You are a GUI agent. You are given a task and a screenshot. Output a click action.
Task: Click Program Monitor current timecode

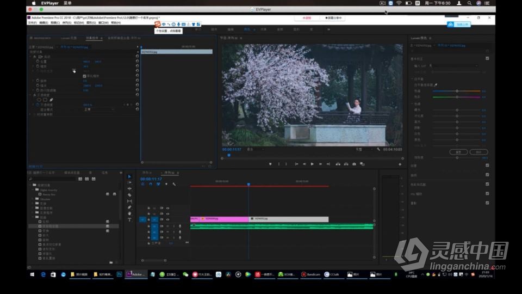pyautogui.click(x=232, y=149)
